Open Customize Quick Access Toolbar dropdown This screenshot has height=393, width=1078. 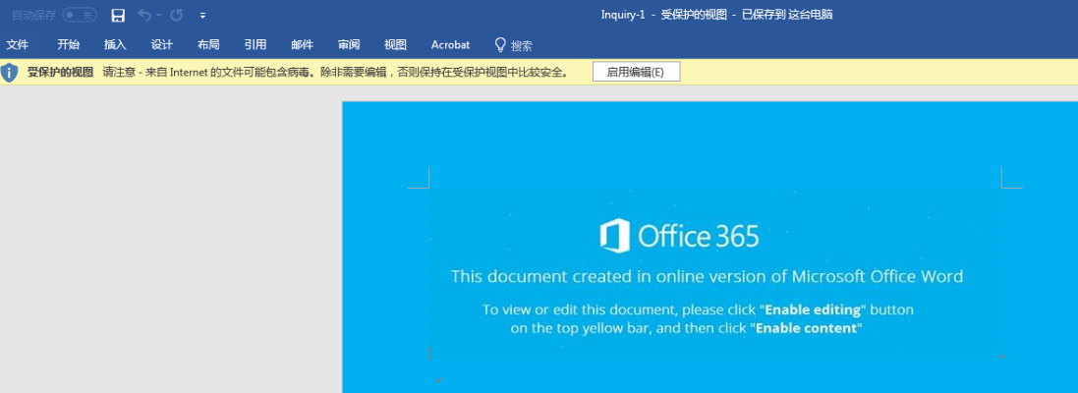[202, 16]
